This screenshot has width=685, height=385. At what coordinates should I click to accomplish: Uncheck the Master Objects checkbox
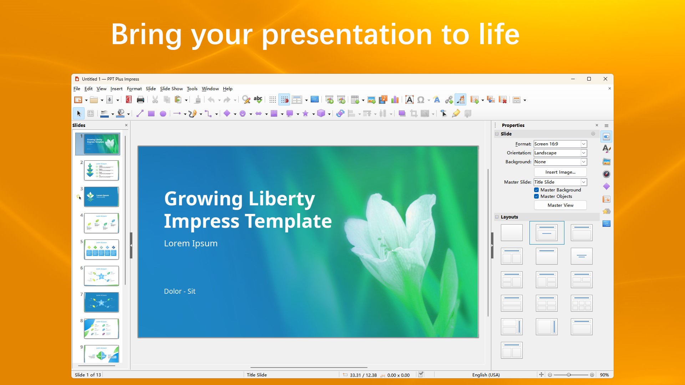coord(536,196)
